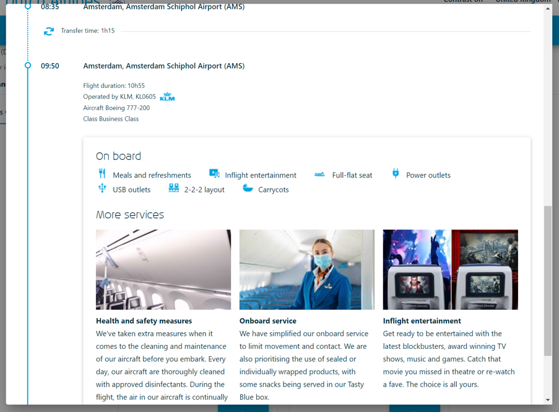Viewport: 559px width, 412px height.
Task: Click the vertical scrollbar thumb
Action: pyautogui.click(x=548, y=281)
